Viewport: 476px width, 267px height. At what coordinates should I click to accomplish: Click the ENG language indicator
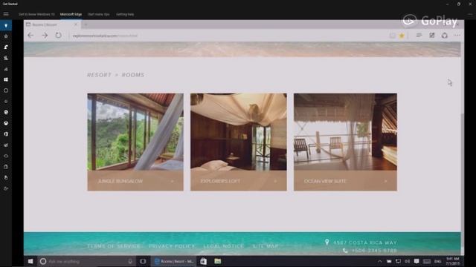point(438,262)
